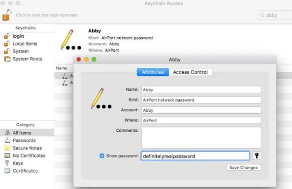
Task: Click the search field containing abby
Action: (x=275, y=15)
